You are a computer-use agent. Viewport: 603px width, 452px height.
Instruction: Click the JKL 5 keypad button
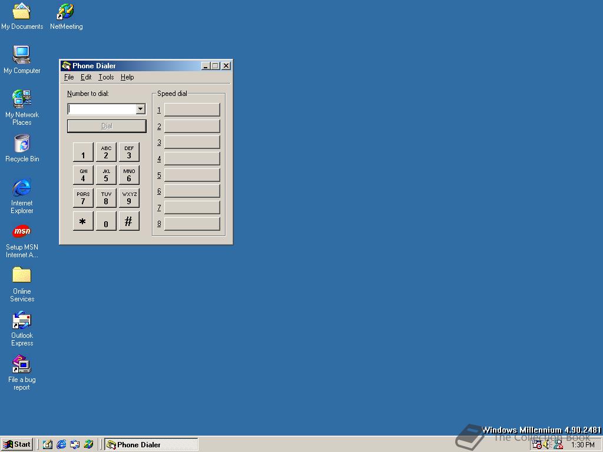click(x=106, y=175)
